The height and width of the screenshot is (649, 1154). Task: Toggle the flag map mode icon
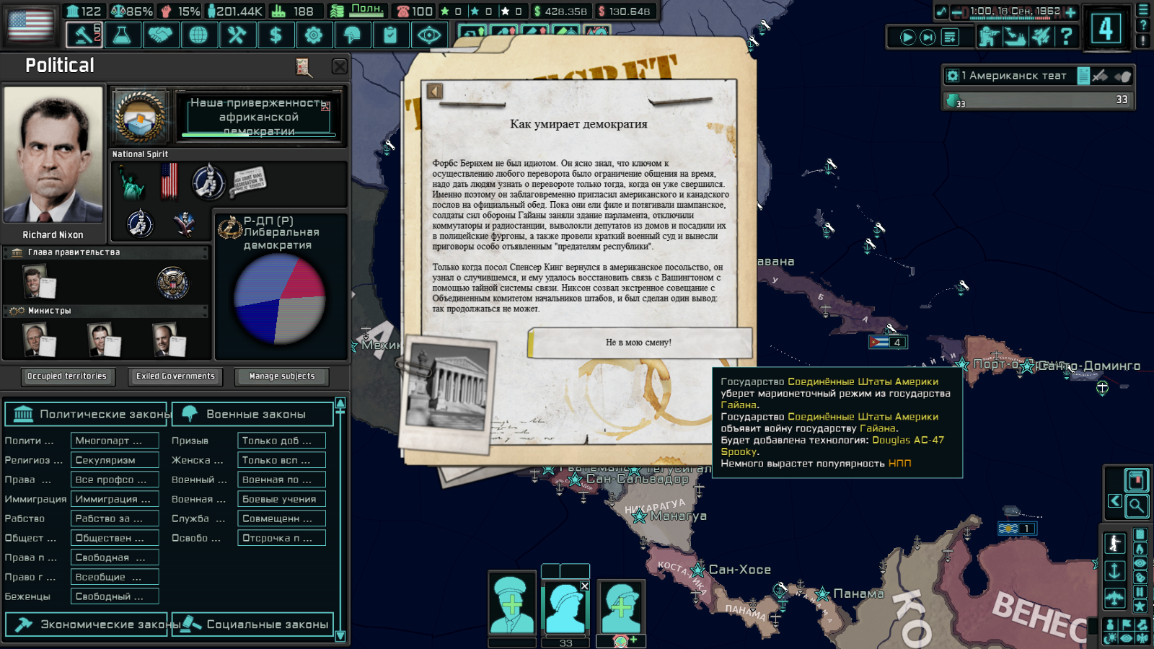coord(1126,624)
